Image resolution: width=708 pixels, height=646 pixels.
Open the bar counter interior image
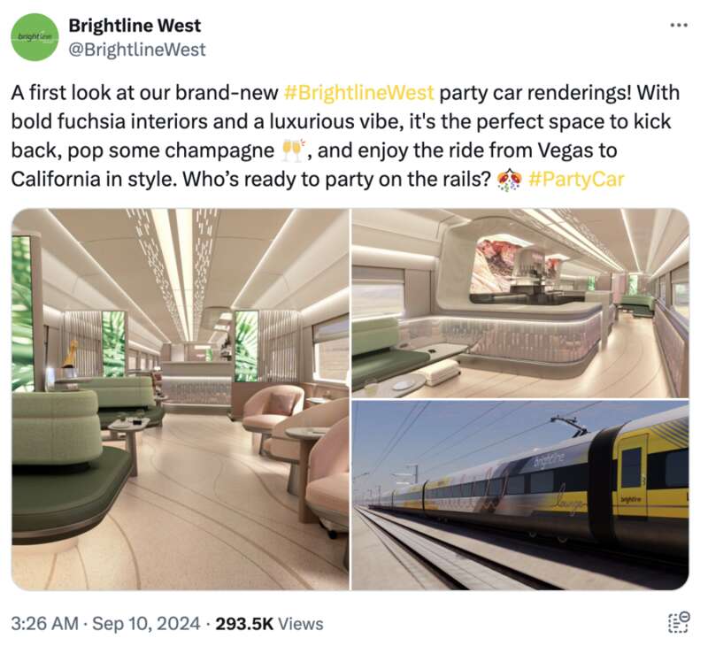520,303
